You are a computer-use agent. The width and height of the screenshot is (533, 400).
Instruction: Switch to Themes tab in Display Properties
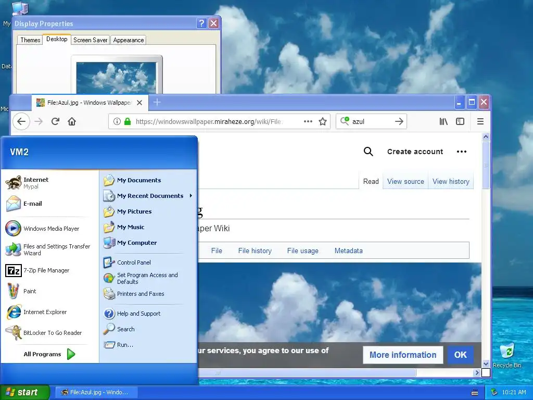[30, 40]
